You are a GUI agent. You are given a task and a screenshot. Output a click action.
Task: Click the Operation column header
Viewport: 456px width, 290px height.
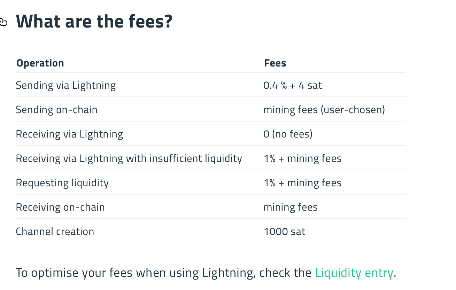tap(40, 63)
